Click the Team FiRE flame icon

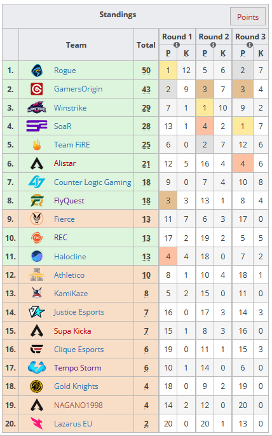click(x=37, y=145)
